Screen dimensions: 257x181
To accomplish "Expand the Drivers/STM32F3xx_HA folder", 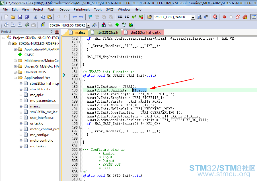I will coord(15,66).
